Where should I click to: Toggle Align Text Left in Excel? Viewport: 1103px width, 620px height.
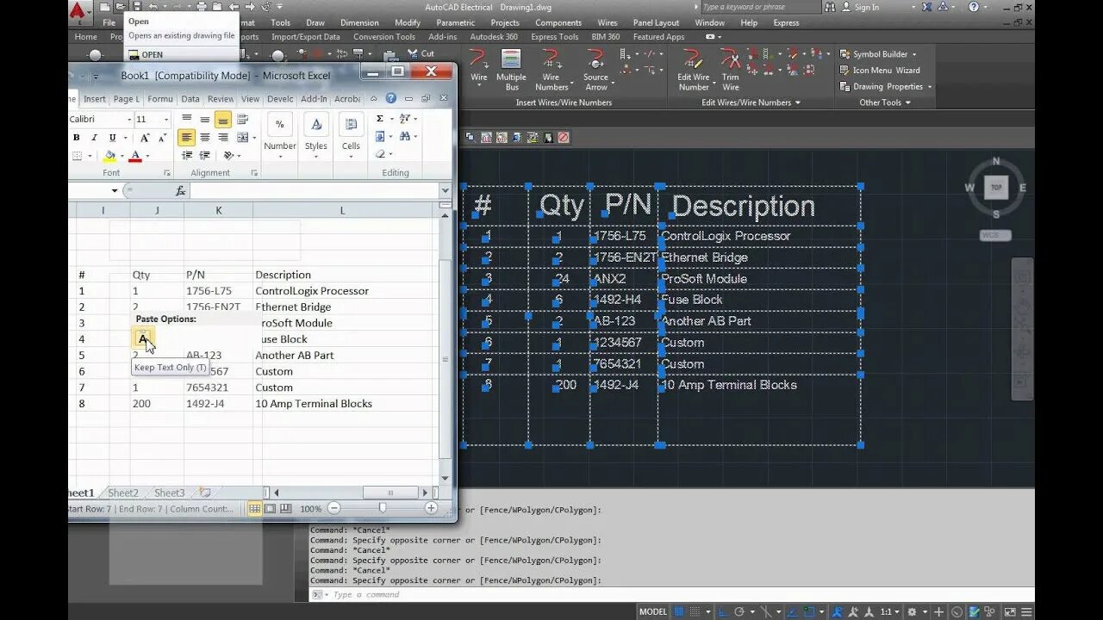(186, 138)
